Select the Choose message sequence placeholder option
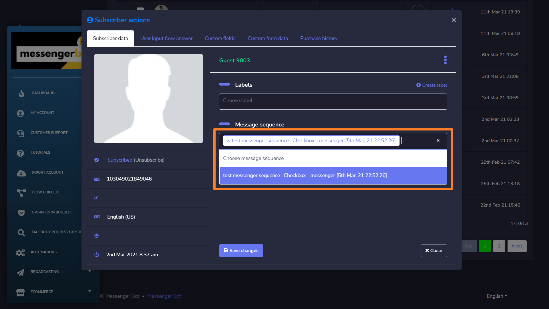Image resolution: width=549 pixels, height=309 pixels. (333, 158)
